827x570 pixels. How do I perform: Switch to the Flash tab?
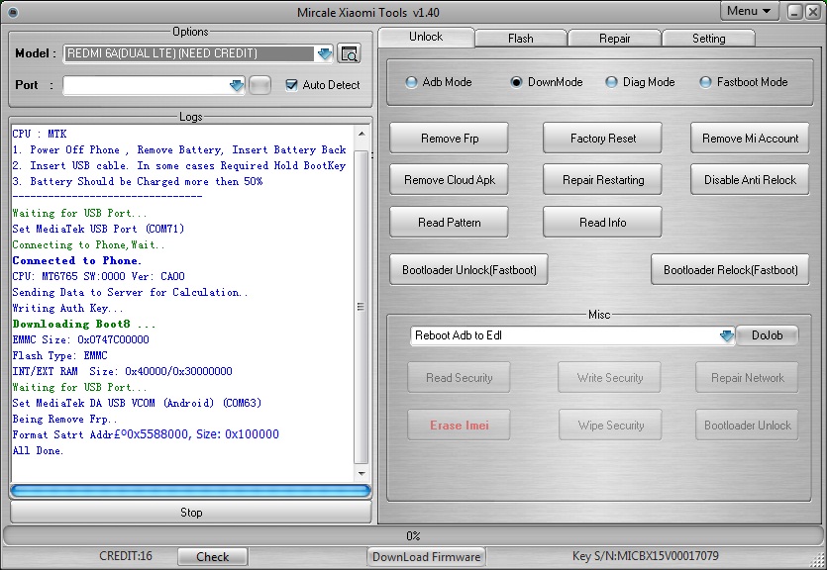(521, 39)
